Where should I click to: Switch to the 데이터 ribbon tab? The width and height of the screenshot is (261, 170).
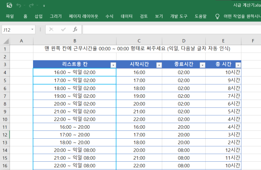click(127, 16)
